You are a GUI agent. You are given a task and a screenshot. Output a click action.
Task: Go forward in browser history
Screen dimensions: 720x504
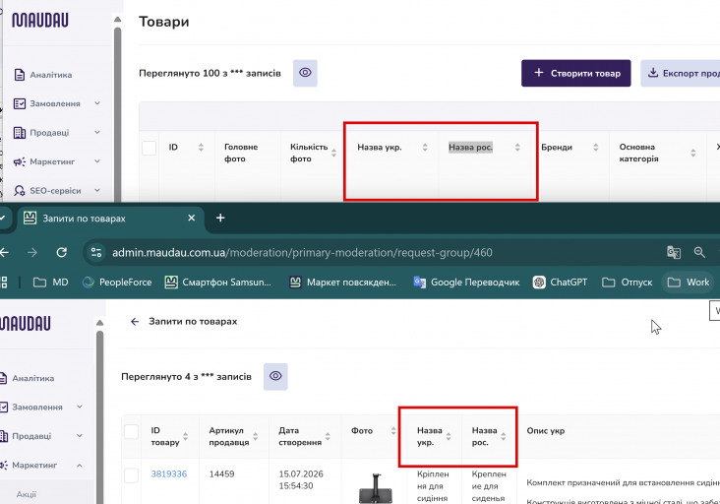pos(32,252)
